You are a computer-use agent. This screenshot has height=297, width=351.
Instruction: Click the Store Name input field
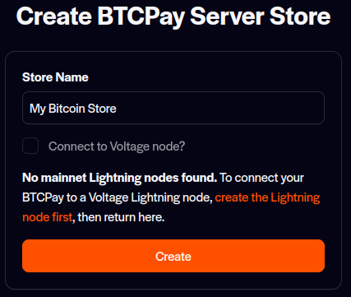click(173, 108)
